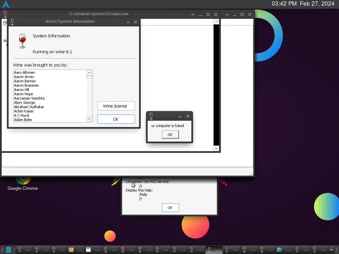This screenshot has width=339, height=254.
Task: Click wine icon in the 'ur computer is fuked' dialog title
Action: (151, 116)
